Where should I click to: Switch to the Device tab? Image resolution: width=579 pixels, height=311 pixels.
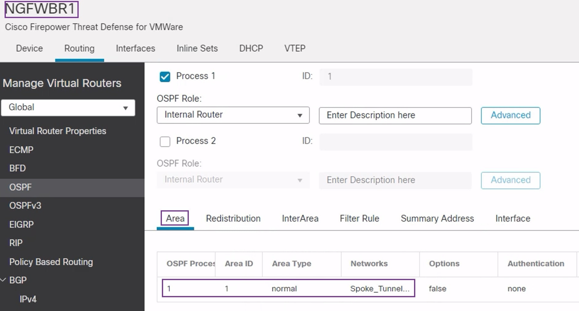click(x=29, y=48)
